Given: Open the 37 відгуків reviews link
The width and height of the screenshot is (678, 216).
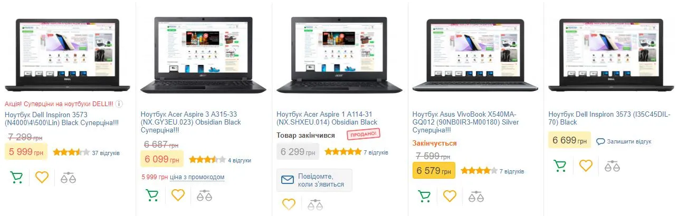Looking at the screenshot, I should (x=106, y=153).
